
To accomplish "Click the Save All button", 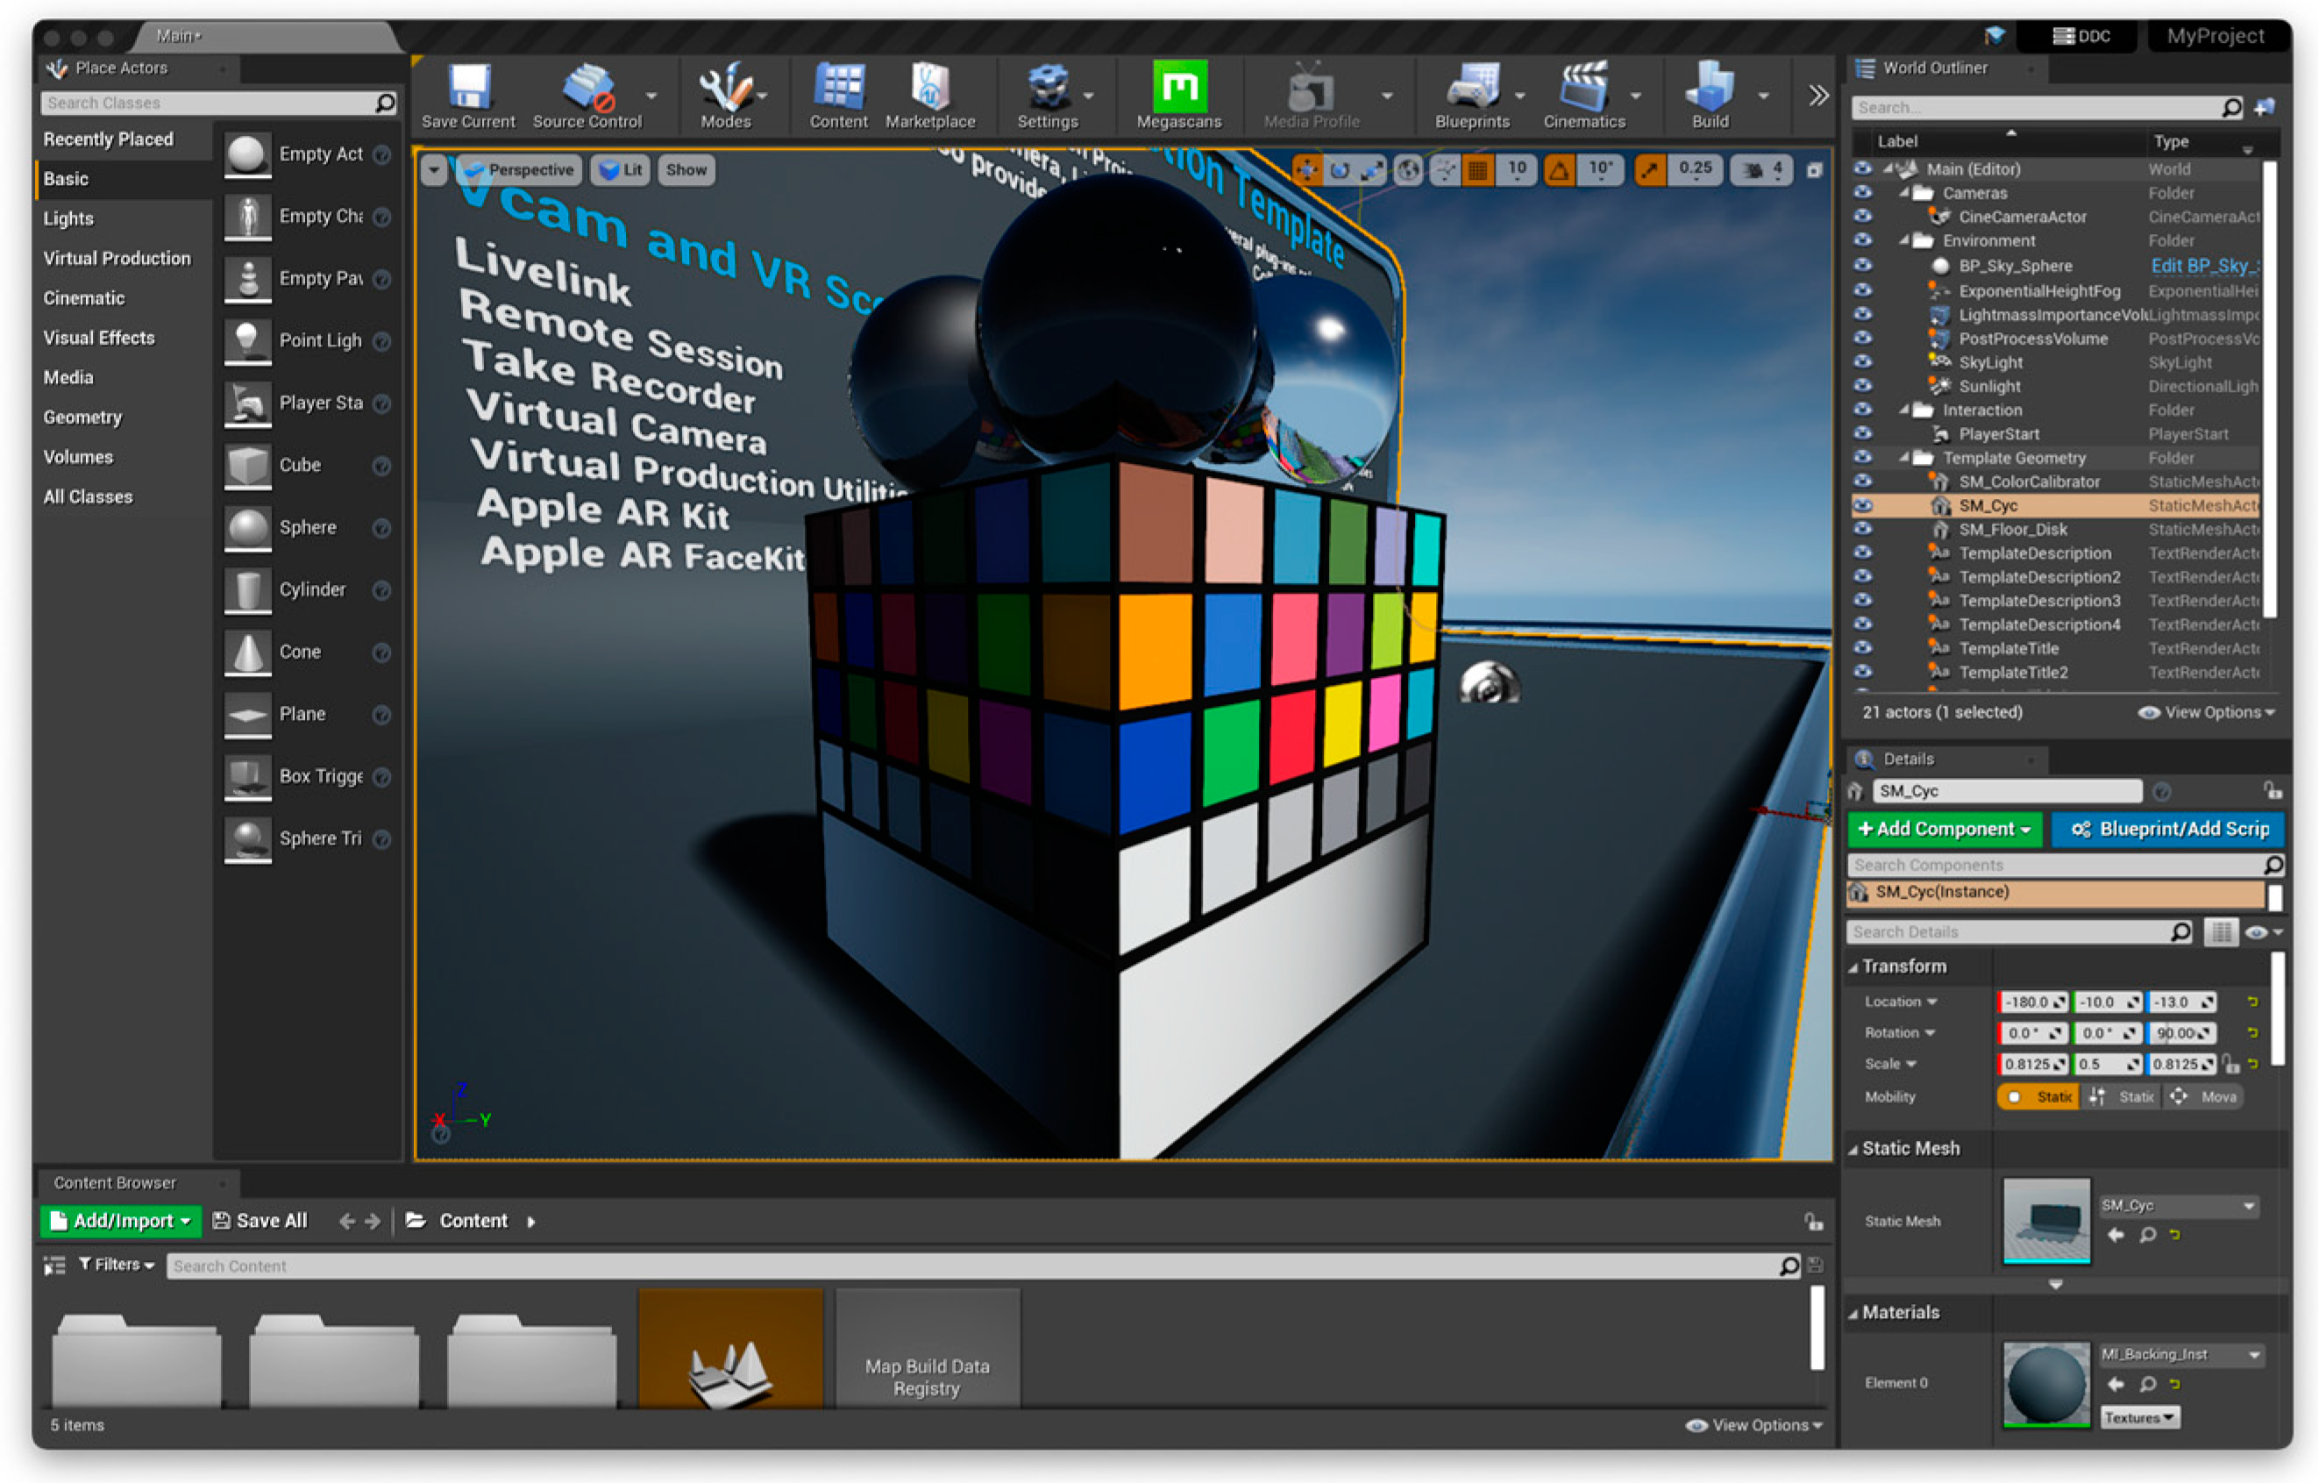I will coord(260,1221).
